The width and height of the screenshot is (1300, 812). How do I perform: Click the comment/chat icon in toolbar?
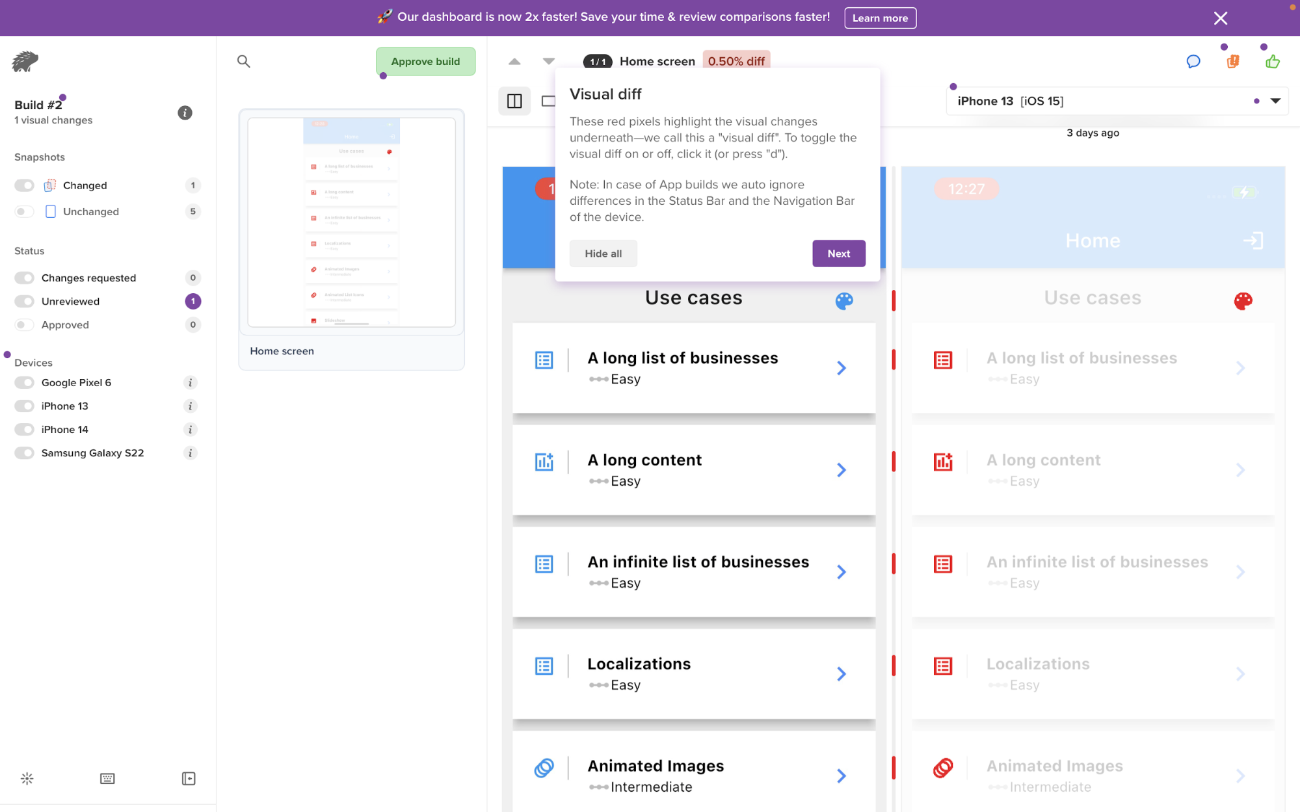pos(1193,61)
